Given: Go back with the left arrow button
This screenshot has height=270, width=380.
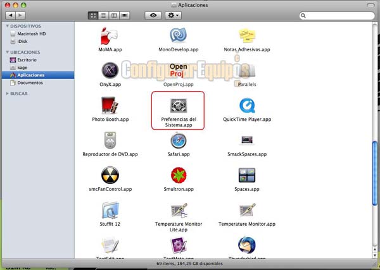Looking at the screenshot, I should pos(10,15).
